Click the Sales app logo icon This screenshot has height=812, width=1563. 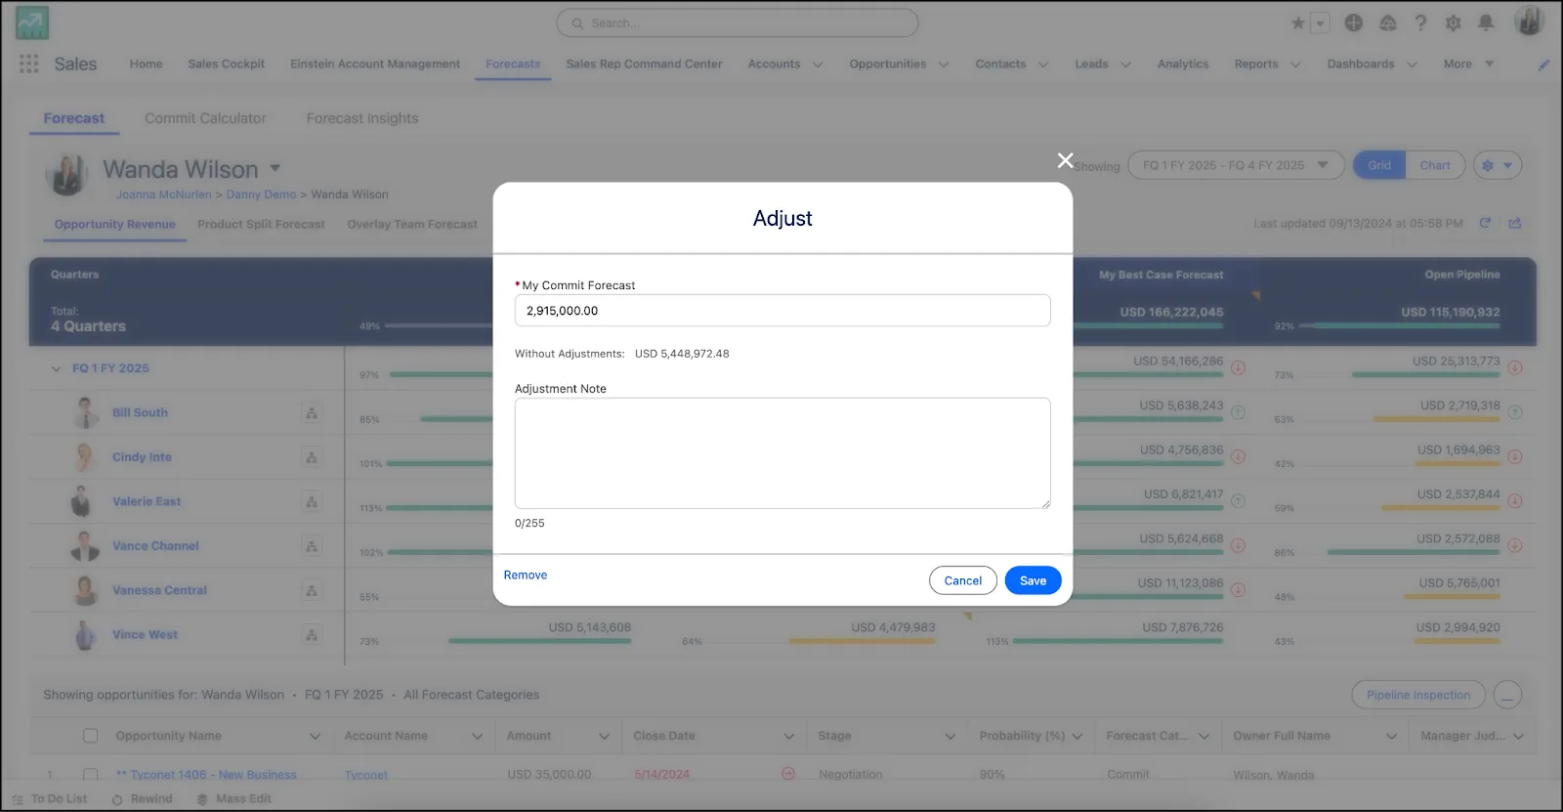[x=32, y=22]
